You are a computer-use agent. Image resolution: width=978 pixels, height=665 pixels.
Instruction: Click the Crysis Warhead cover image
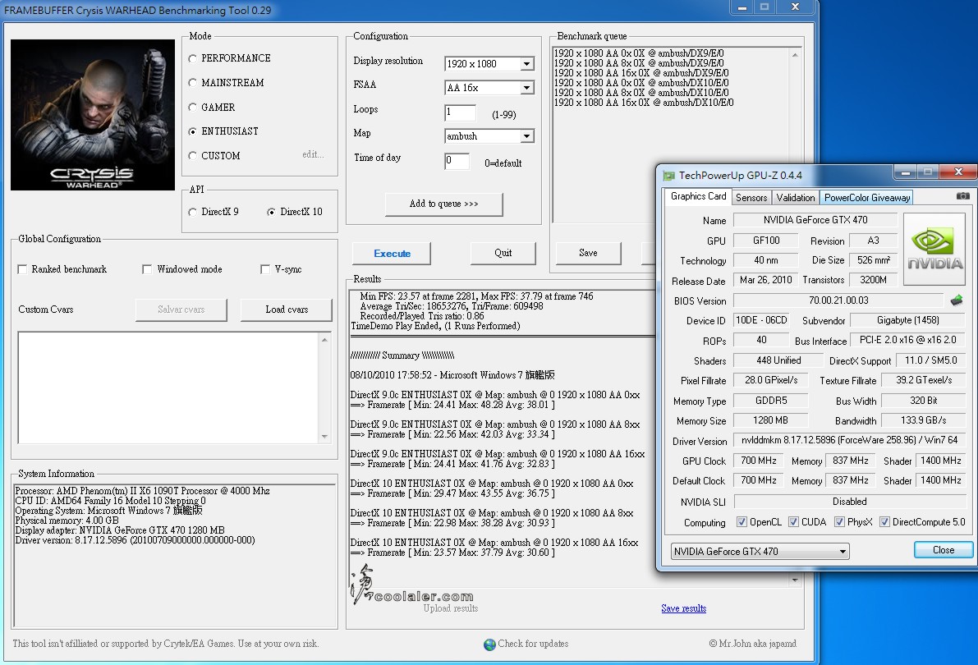tap(93, 115)
